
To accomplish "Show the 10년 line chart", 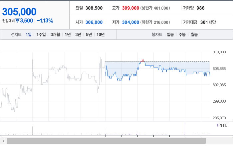I will (x=101, y=34).
